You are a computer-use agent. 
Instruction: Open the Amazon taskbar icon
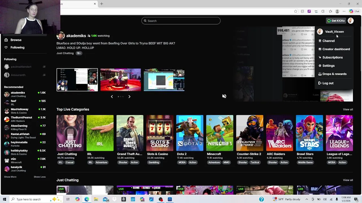pos(124,199)
